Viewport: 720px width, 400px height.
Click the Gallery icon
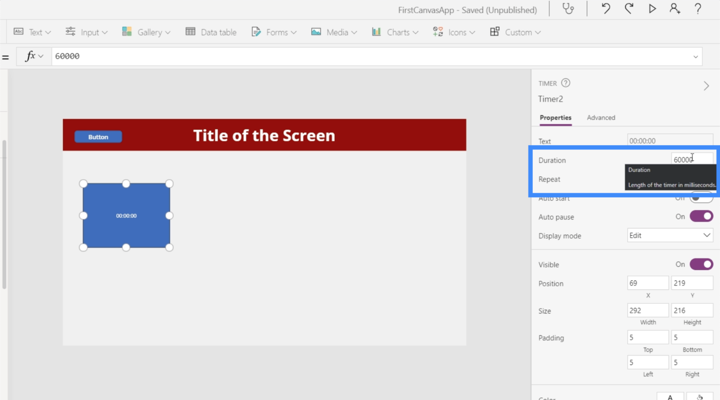click(x=127, y=32)
